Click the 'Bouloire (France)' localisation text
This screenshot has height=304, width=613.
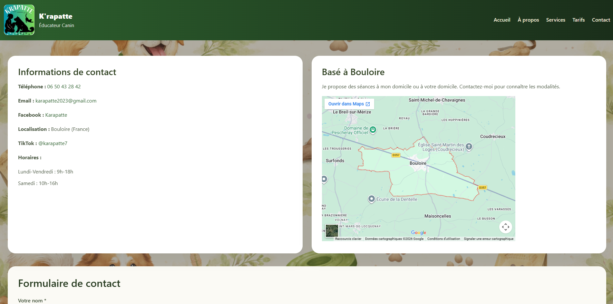pyautogui.click(x=70, y=129)
